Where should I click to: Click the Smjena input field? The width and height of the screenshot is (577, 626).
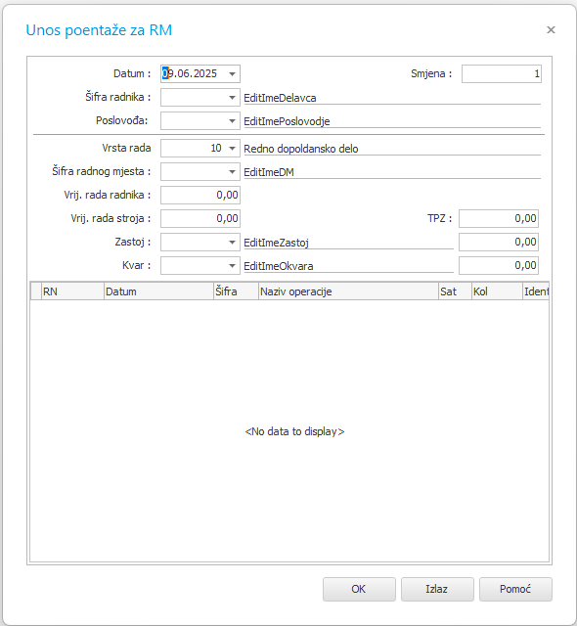click(502, 74)
